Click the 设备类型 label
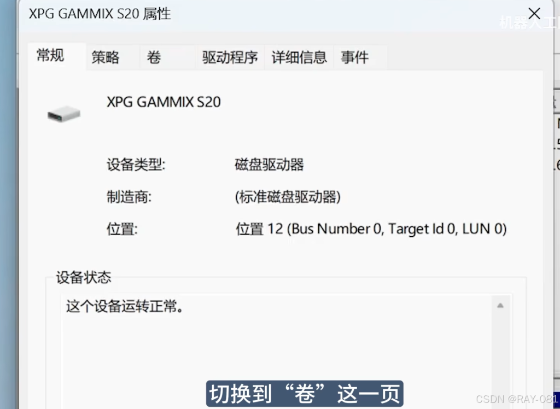Screen dimensions: 560x409 coord(136,165)
